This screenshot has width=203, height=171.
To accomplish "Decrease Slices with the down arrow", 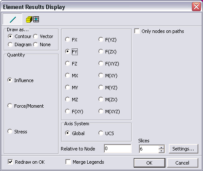I will point(161,151).
